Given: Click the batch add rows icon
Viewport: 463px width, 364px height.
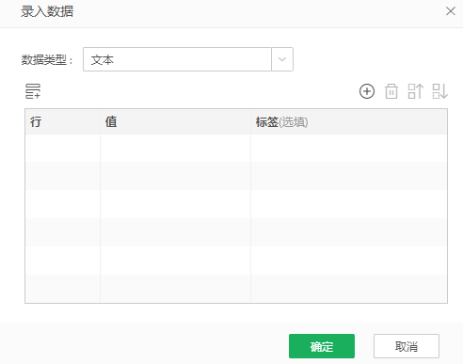Looking at the screenshot, I should (33, 91).
